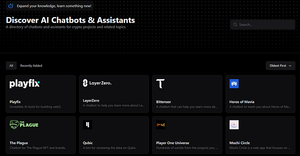300x156 pixels.
Task: Open the Qubic card title
Action: 88,143
